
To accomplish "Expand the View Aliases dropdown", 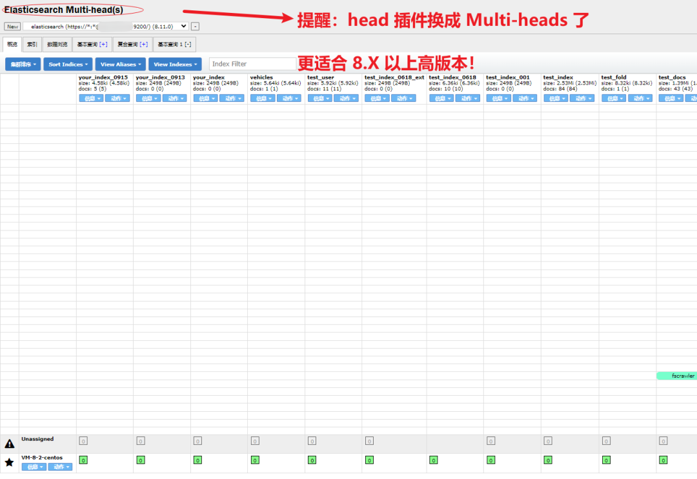I will tap(121, 64).
